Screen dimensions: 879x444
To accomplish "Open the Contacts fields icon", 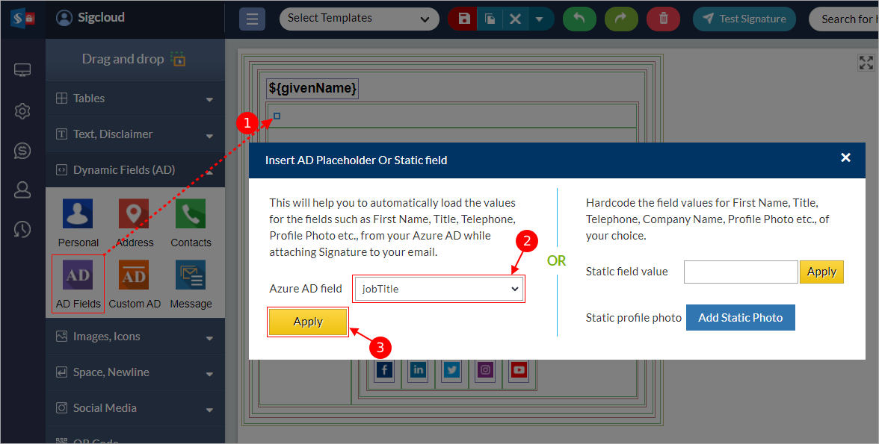I will tap(191, 214).
